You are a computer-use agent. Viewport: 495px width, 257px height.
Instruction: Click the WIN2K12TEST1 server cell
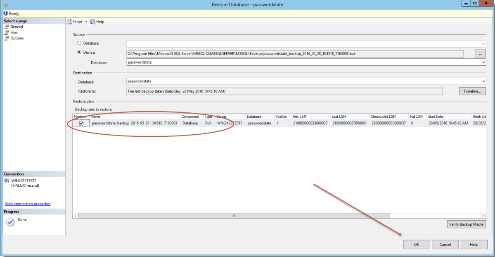(x=230, y=123)
